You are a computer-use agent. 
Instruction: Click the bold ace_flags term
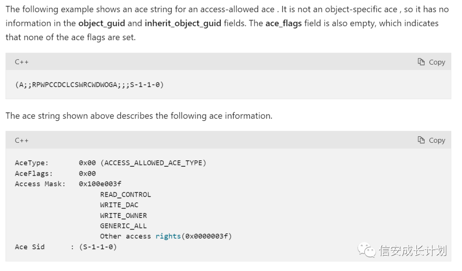(x=284, y=23)
